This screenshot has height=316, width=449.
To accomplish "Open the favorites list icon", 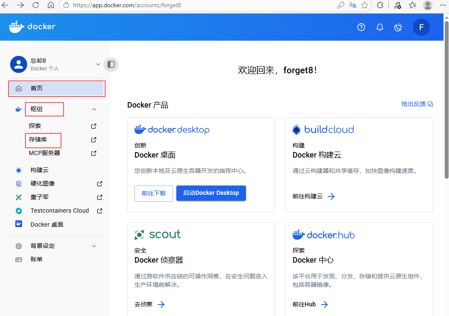I will [413, 5].
